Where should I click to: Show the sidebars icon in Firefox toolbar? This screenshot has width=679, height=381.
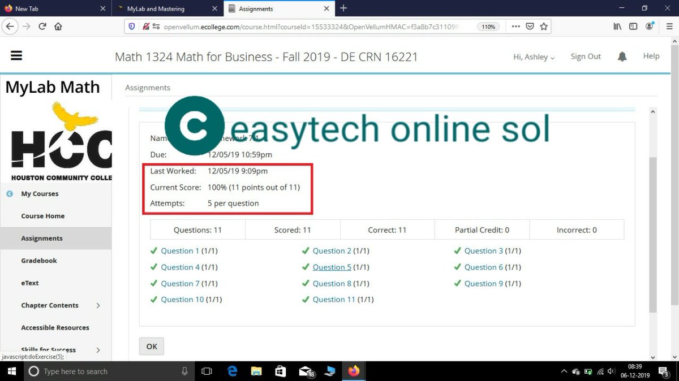click(634, 26)
